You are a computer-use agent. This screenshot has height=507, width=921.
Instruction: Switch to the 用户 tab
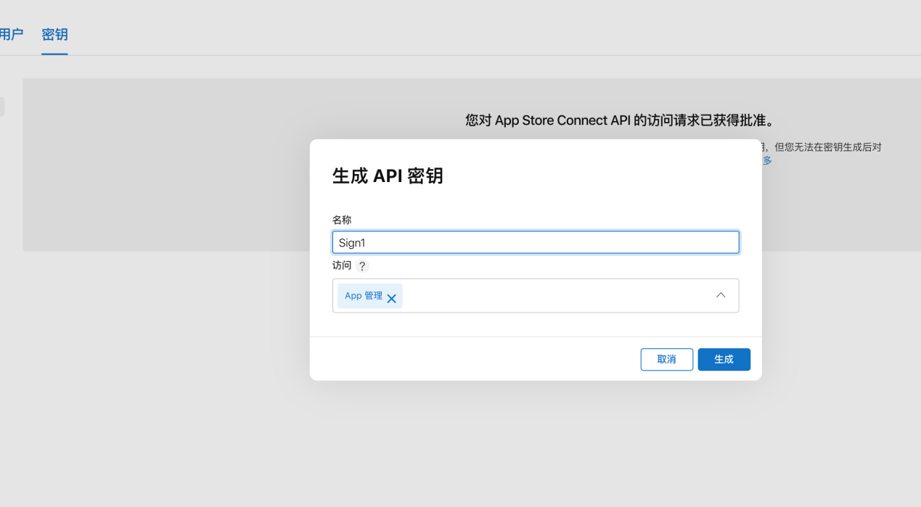[12, 34]
